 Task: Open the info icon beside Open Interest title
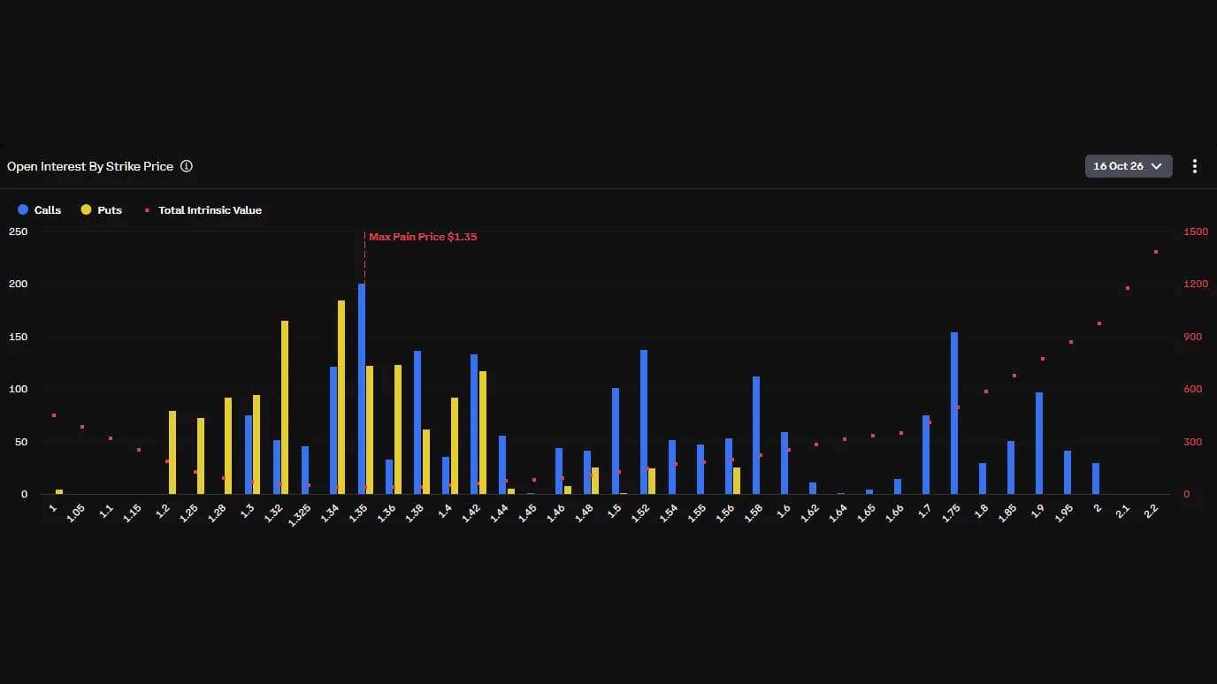point(187,166)
